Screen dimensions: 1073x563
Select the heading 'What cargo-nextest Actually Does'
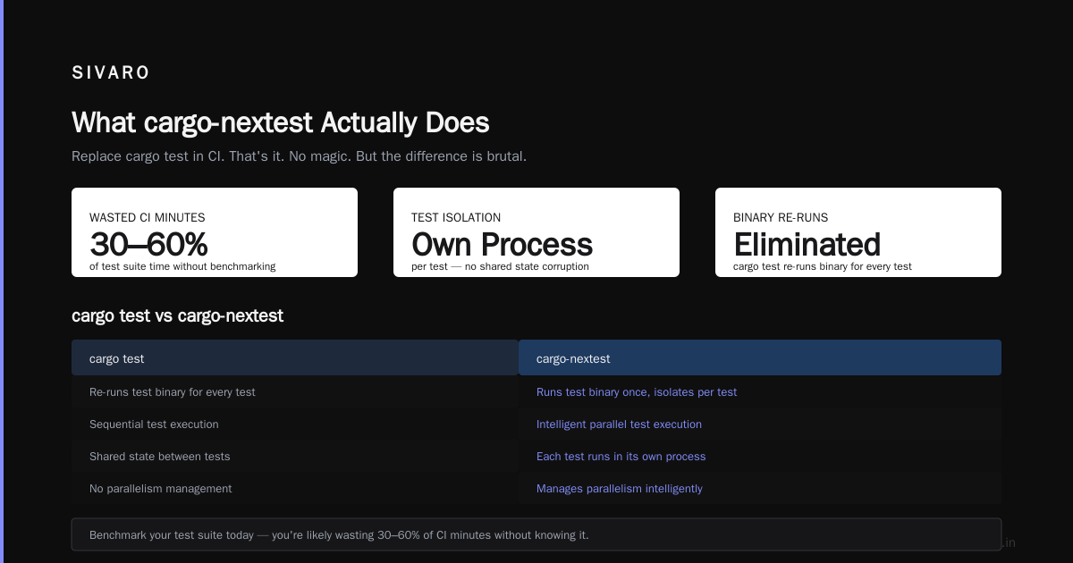click(281, 122)
